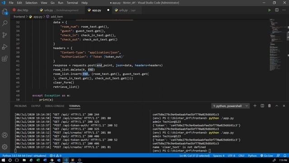Screen dimensions: 289x163
Task: Show the DEBUG CONSOLE panel tab
Action: click(55, 106)
